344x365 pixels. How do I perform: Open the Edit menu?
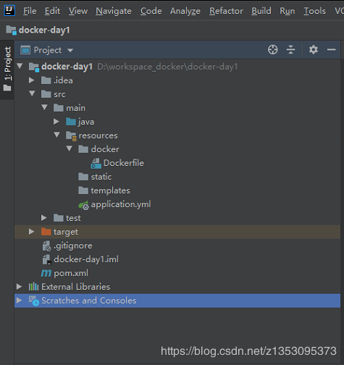[52, 11]
